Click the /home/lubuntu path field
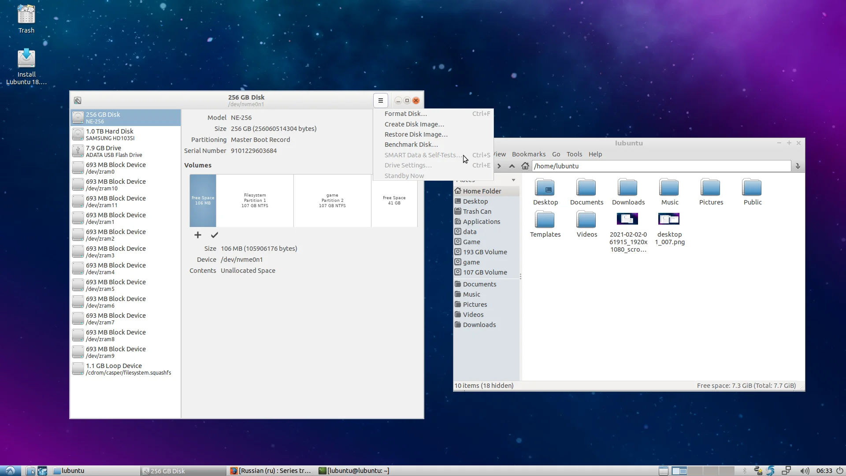The image size is (846, 476). click(661, 166)
